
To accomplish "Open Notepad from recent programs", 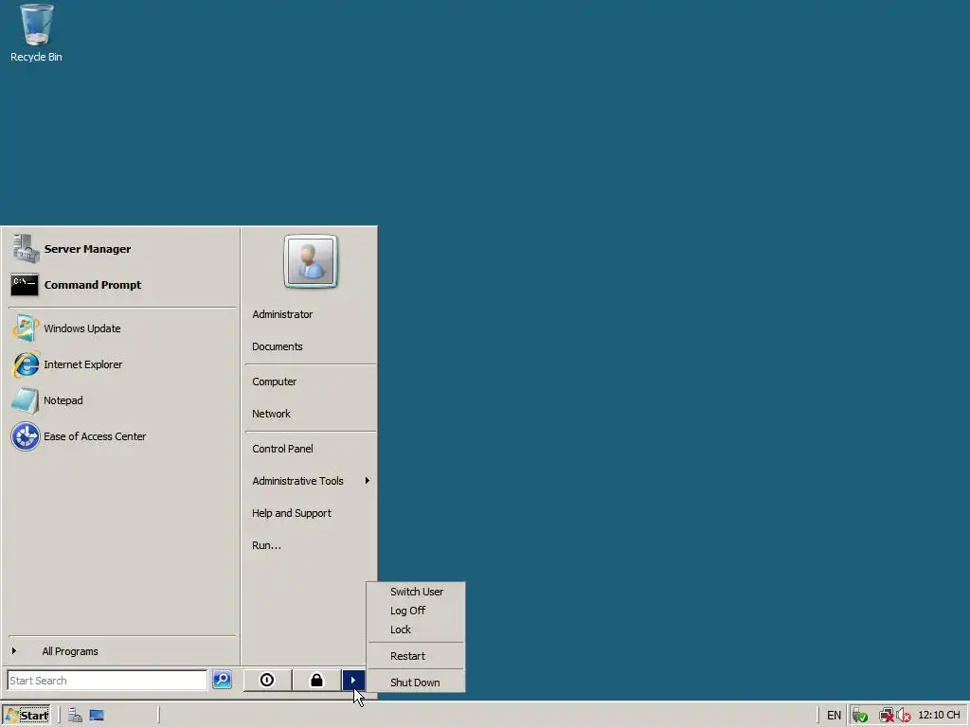I will 122,400.
